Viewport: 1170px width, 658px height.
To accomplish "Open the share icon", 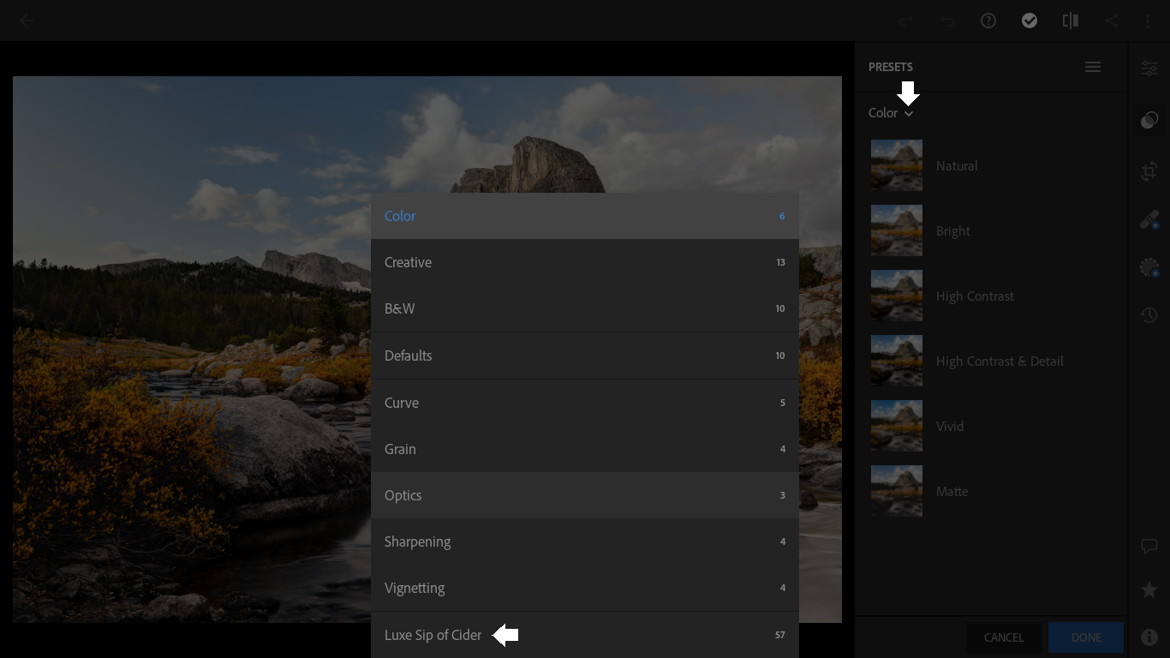I will pyautogui.click(x=1112, y=21).
